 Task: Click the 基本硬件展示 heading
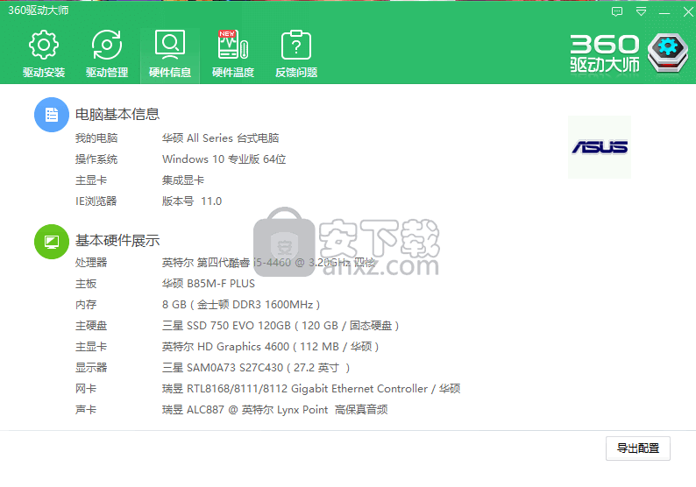click(117, 240)
